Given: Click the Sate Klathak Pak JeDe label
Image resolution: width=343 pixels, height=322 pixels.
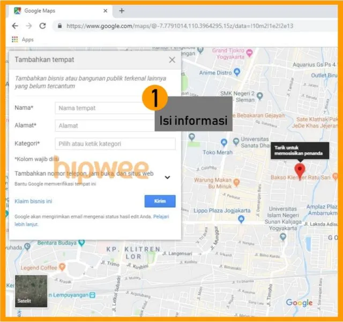Looking at the screenshot, I should click(x=316, y=123).
